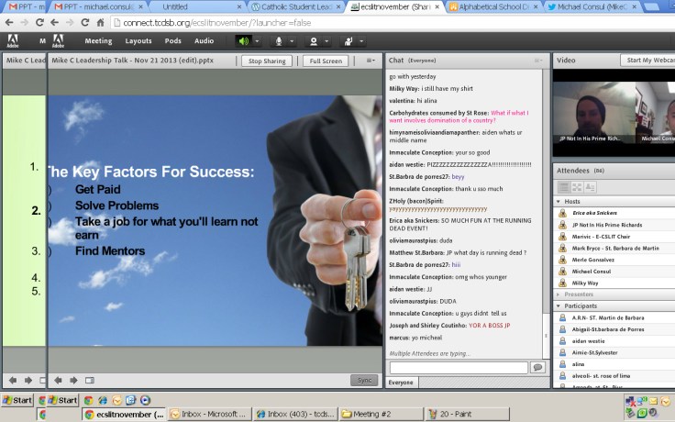Open the Layouts menu
The image size is (675, 422).
coord(138,41)
